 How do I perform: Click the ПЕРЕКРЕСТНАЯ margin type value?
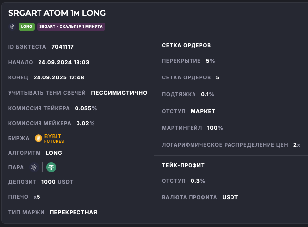point(73,212)
